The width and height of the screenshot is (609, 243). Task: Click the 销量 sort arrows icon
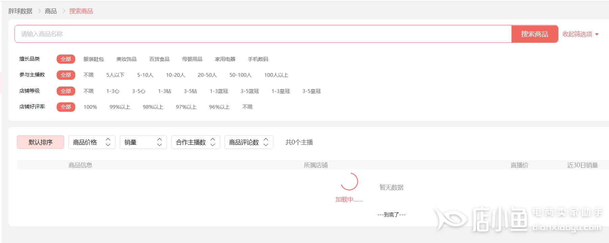[x=160, y=142]
